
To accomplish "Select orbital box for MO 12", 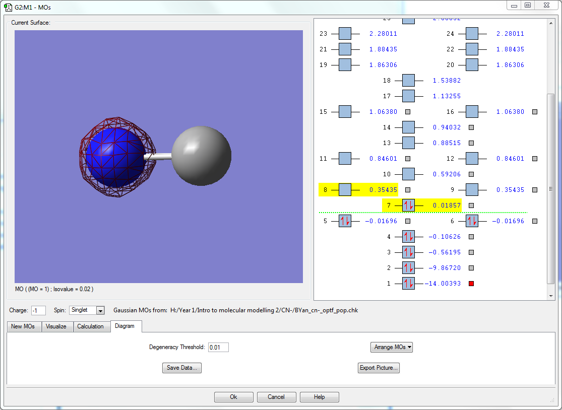I will pos(472,159).
